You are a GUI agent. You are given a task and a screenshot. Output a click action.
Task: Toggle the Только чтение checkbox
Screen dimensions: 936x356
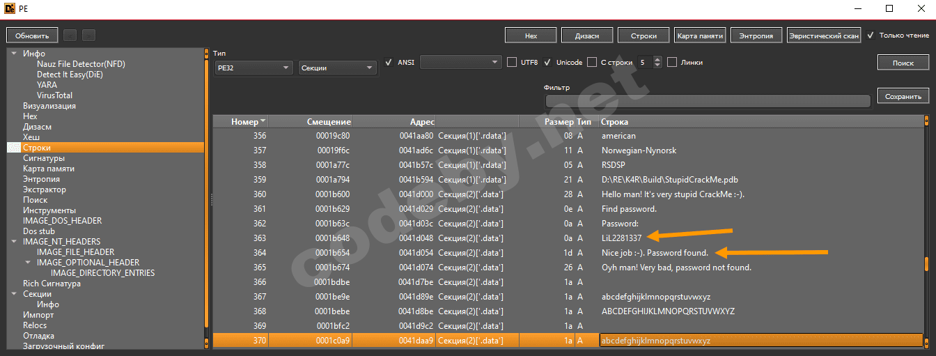pyautogui.click(x=871, y=35)
